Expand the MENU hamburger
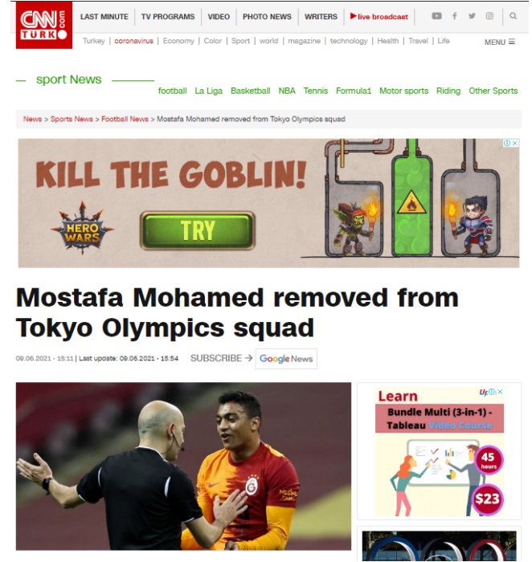The image size is (532, 562). click(499, 42)
